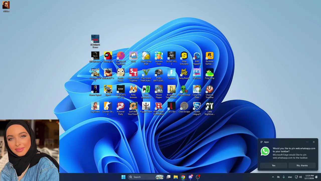Select the Supermarket Together icon
This screenshot has height=181, width=321.
coord(133,75)
